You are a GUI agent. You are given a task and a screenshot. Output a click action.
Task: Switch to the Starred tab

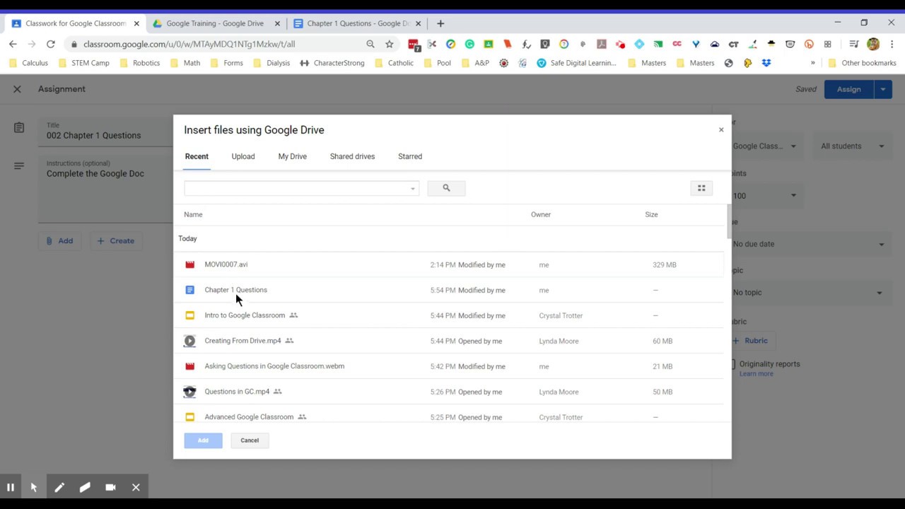(410, 156)
